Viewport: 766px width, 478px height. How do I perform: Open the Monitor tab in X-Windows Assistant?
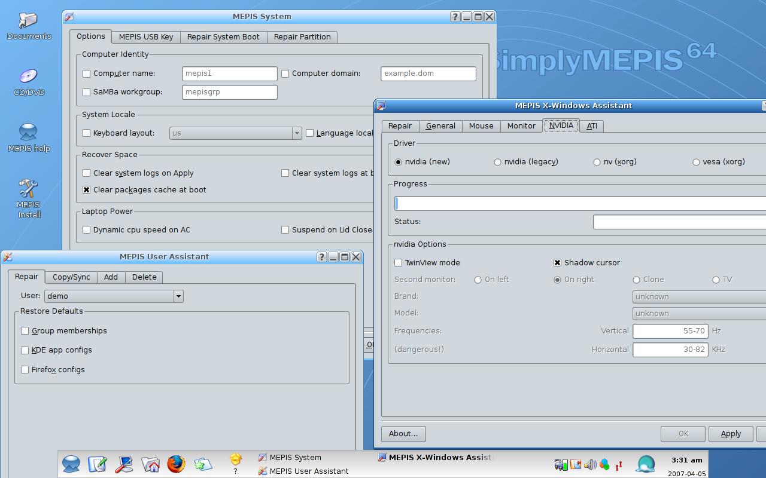[521, 126]
